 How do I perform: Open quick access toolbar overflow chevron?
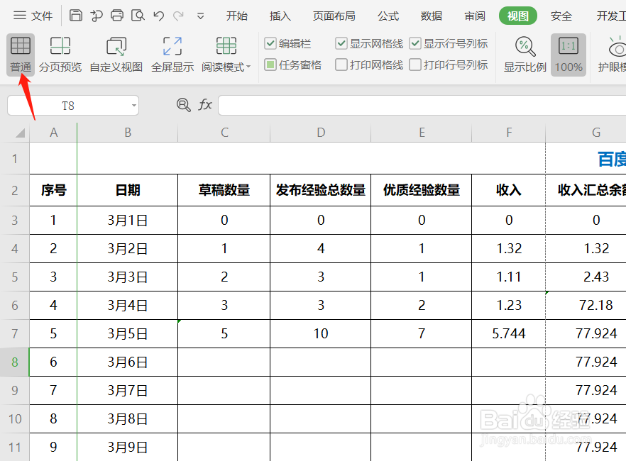pos(201,14)
